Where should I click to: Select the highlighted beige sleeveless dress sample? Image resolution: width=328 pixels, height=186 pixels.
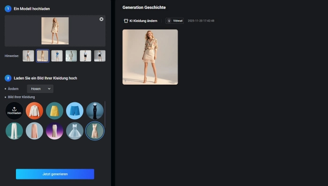pos(95,131)
